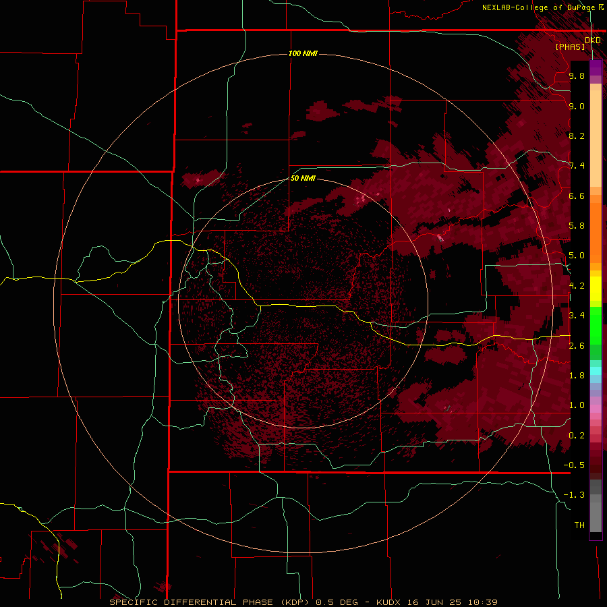Viewport: 607px width, 607px height.
Task: Click the 2.6 scale value
Action: pyautogui.click(x=577, y=345)
